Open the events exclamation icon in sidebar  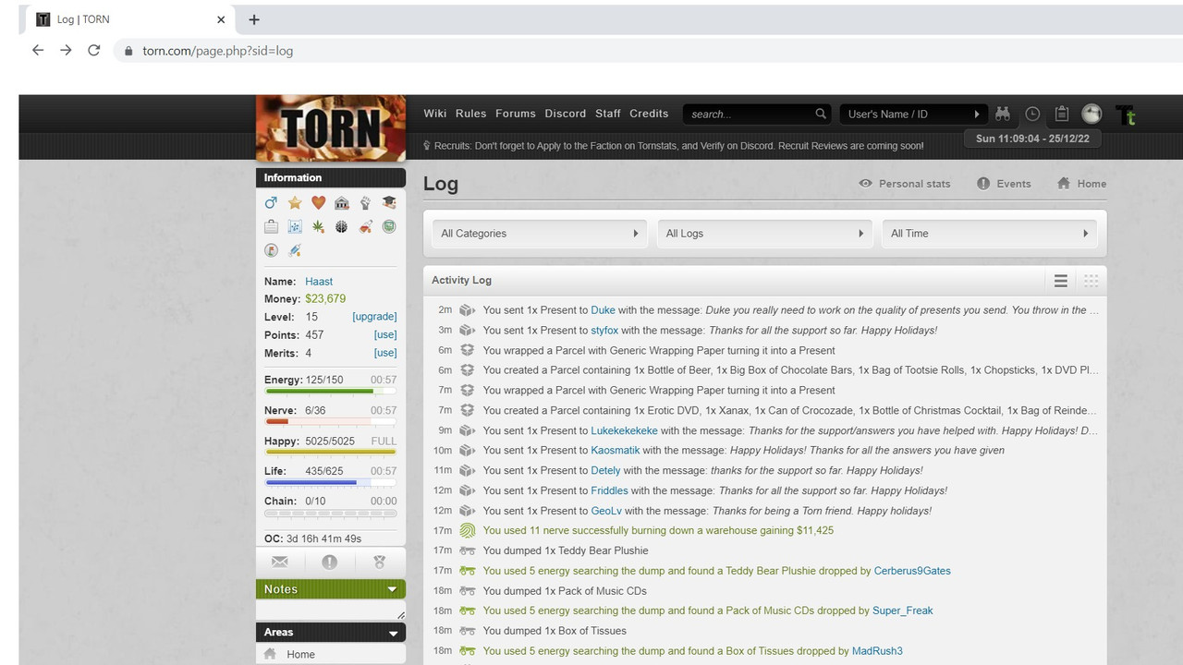coord(330,562)
